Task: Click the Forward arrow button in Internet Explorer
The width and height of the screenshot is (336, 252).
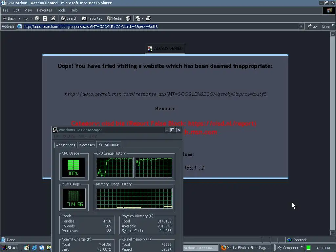Action: point(26,19)
